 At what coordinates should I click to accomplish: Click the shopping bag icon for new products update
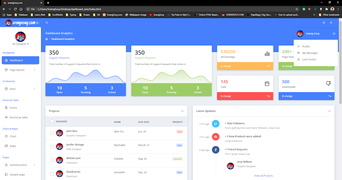[x=216, y=137]
